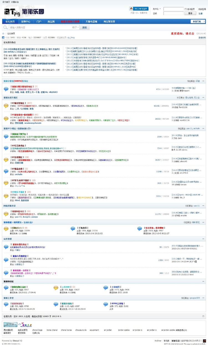Open the 宠物中心 navigation tab
The height and width of the screenshot is (353, 208).
[26, 21]
